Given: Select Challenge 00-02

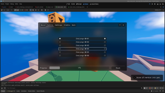Looking at the screenshot, I should 82,42.
